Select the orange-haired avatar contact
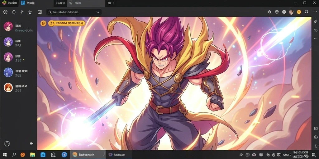This screenshot has width=319, height=159. click(x=8, y=88)
